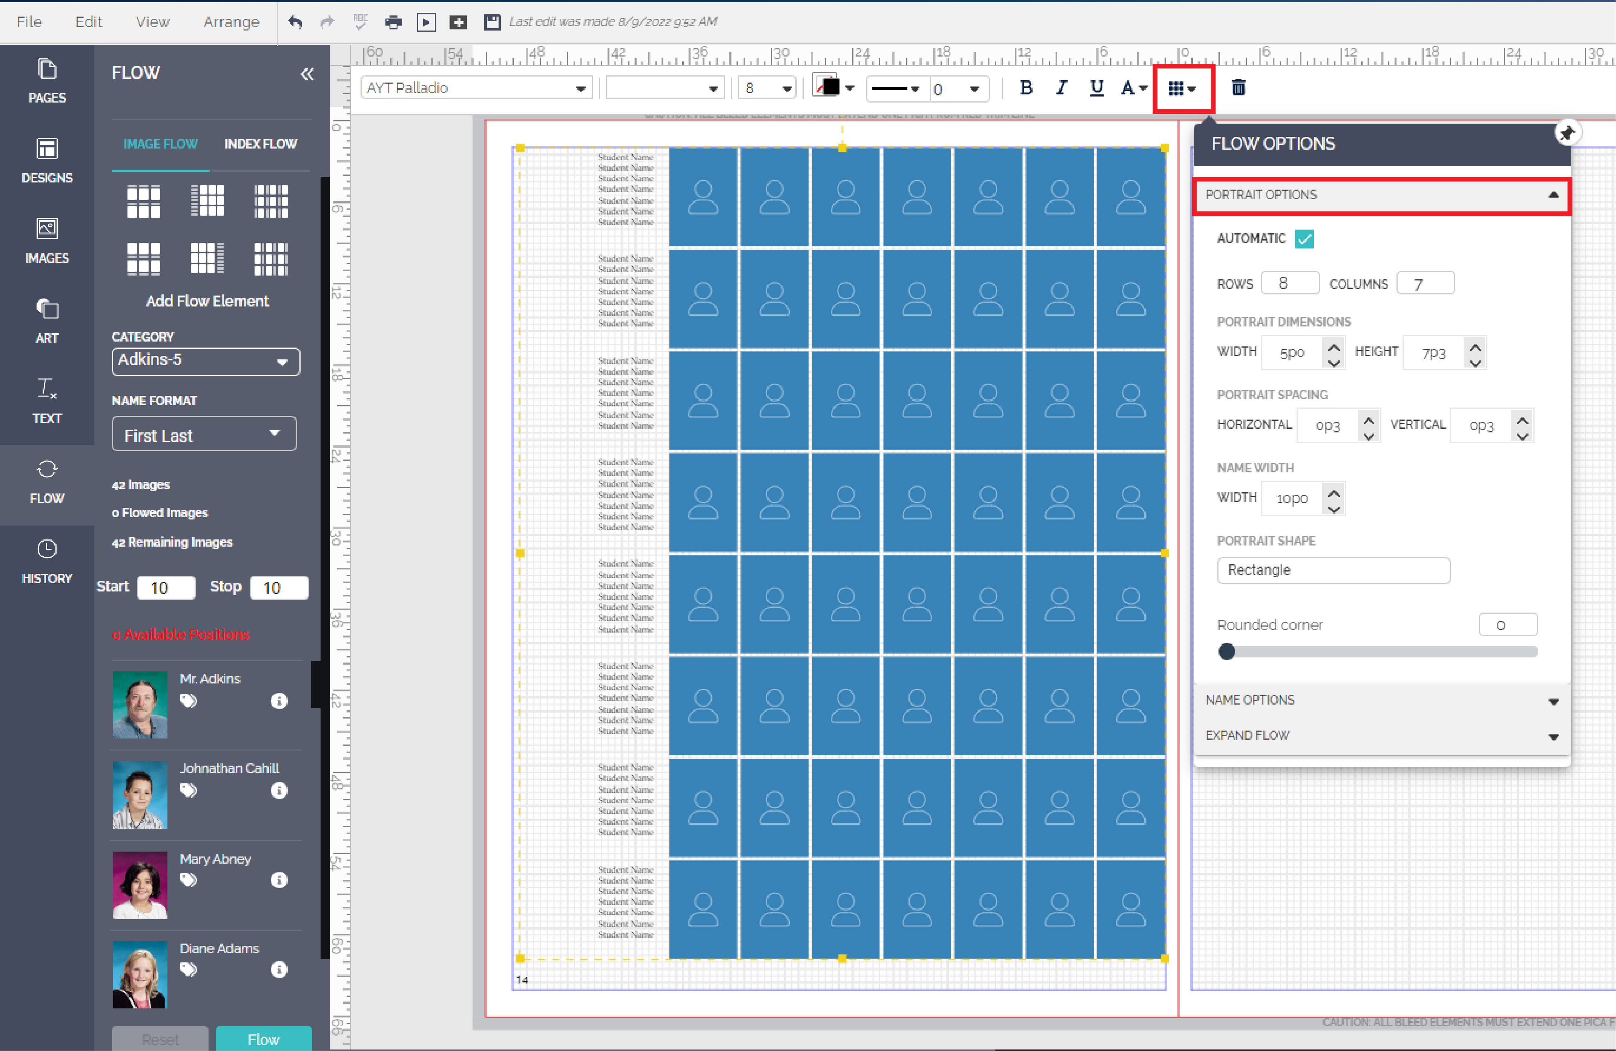Open the Images panel
The image size is (1616, 1051).
(47, 241)
